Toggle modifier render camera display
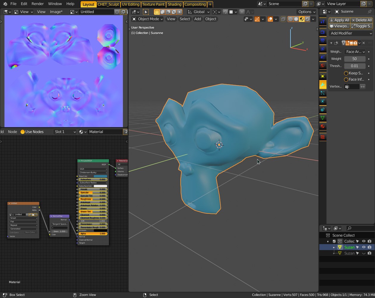Image resolution: width=375 pixels, height=298 pixels. point(355,43)
